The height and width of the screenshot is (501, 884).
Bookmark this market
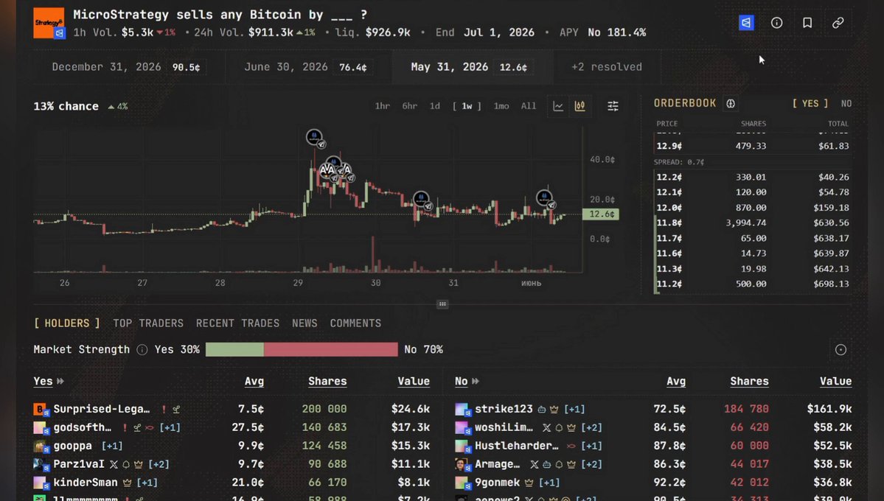coord(807,23)
